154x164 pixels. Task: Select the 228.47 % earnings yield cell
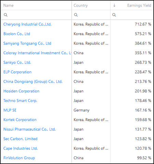pyautogui.click(x=143, y=72)
